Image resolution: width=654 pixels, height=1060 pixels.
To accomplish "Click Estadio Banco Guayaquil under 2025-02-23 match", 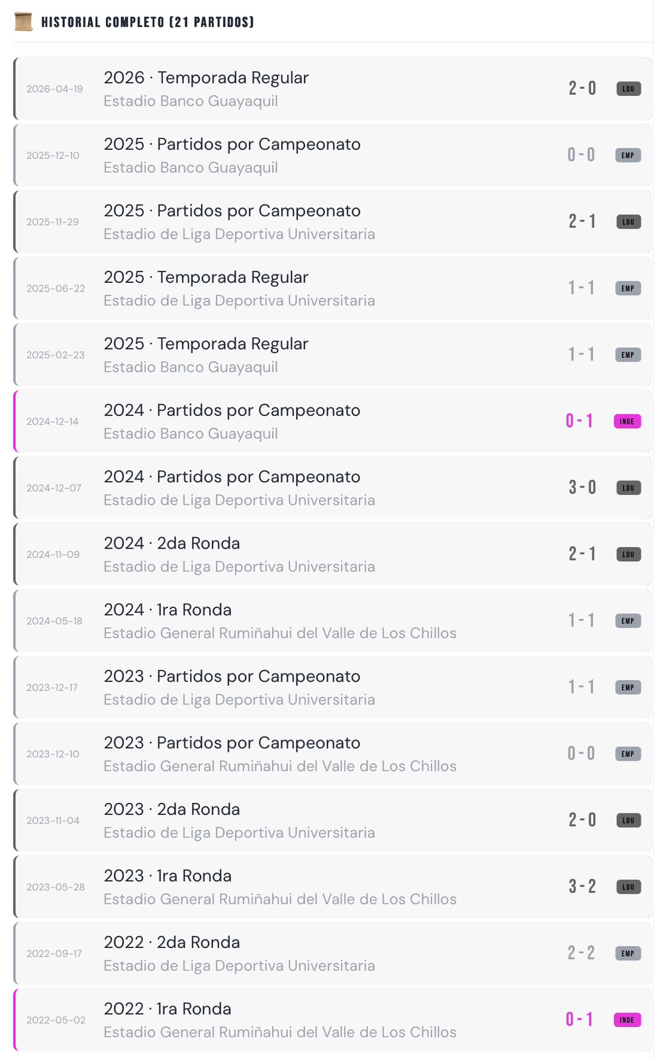I will pyautogui.click(x=191, y=367).
